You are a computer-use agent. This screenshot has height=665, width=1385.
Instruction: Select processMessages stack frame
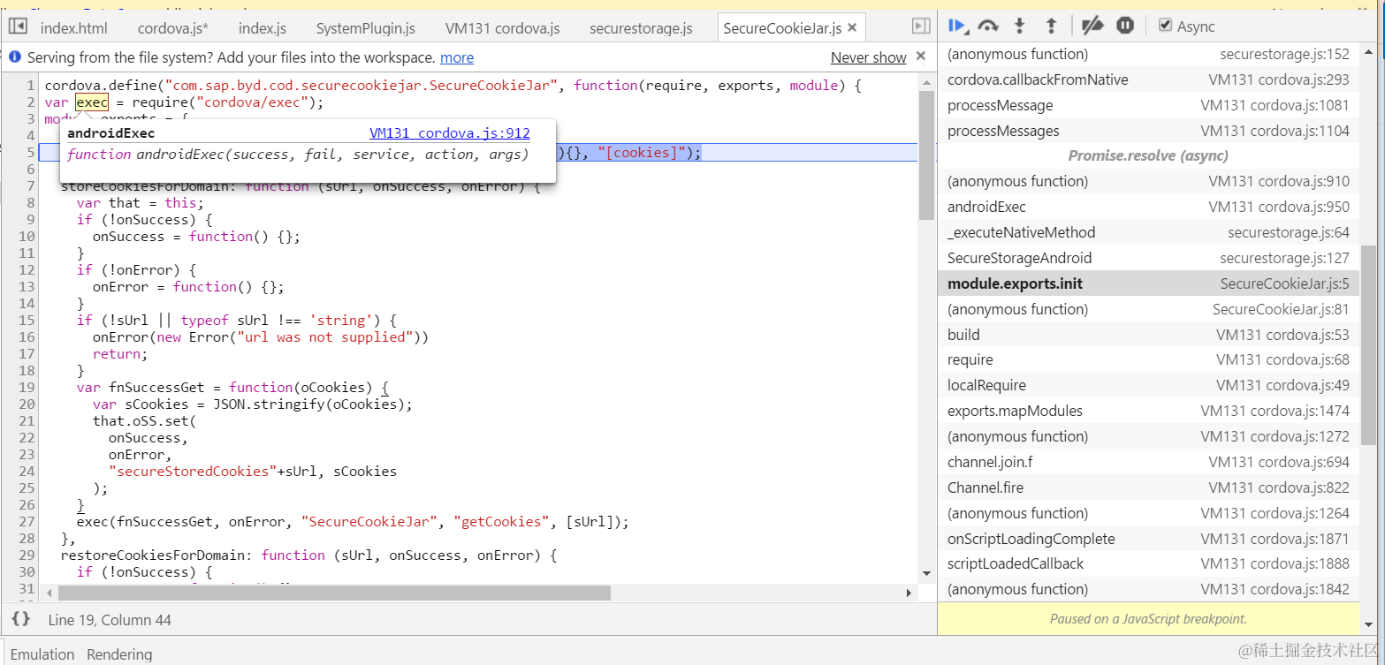[x=1148, y=131]
